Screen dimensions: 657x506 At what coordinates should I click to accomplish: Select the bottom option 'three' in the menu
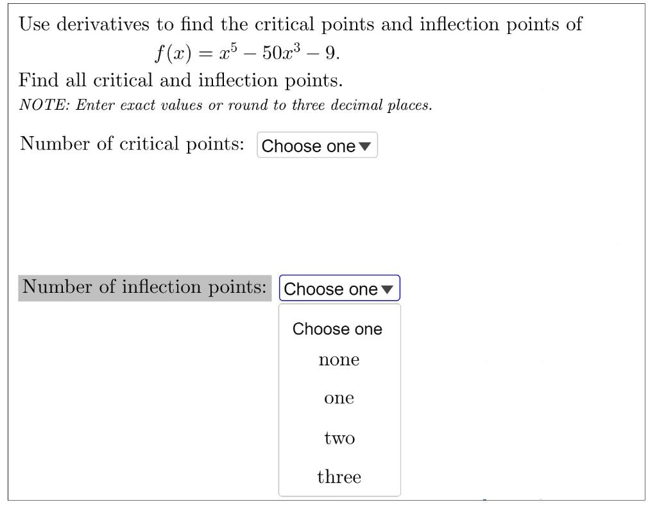click(339, 477)
